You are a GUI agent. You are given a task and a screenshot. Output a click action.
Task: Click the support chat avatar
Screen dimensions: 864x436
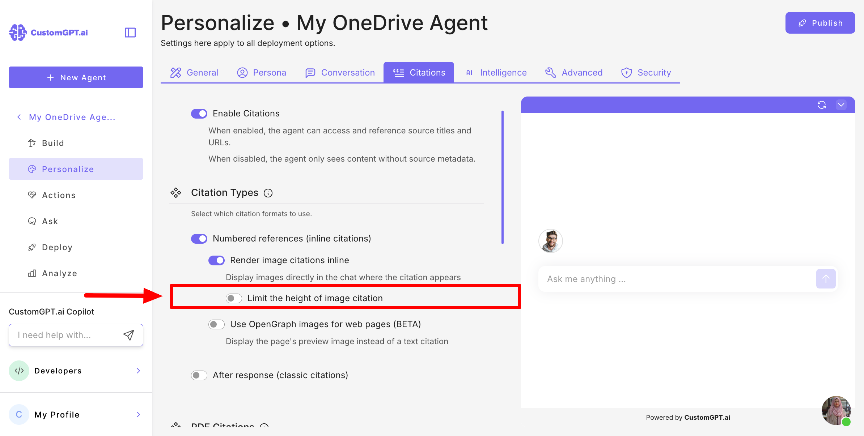[836, 411]
